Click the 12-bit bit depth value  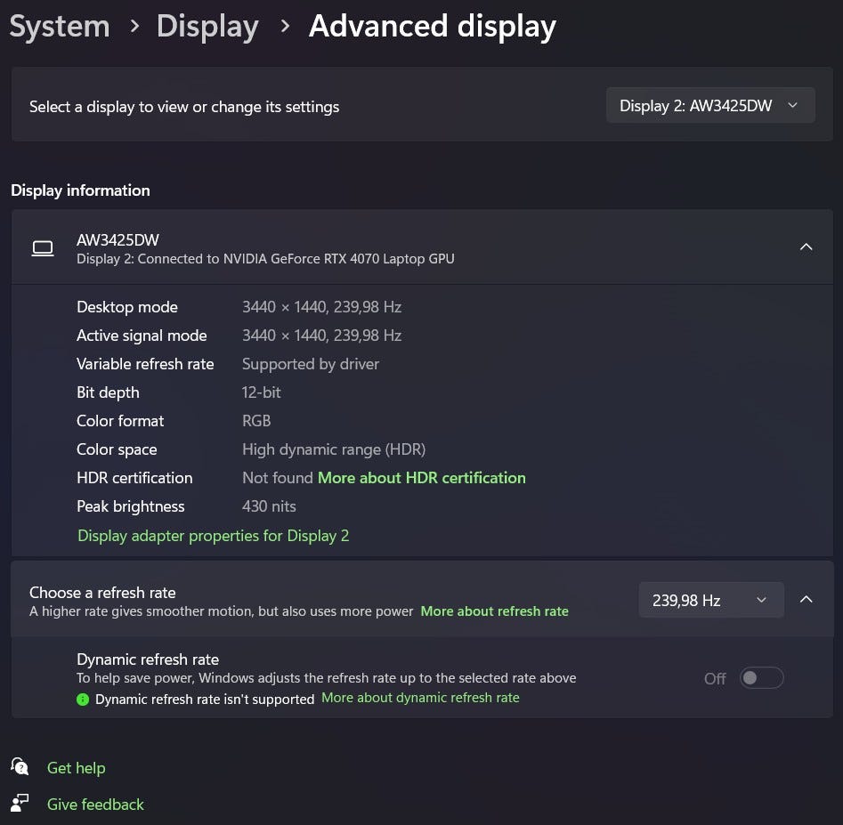point(262,392)
